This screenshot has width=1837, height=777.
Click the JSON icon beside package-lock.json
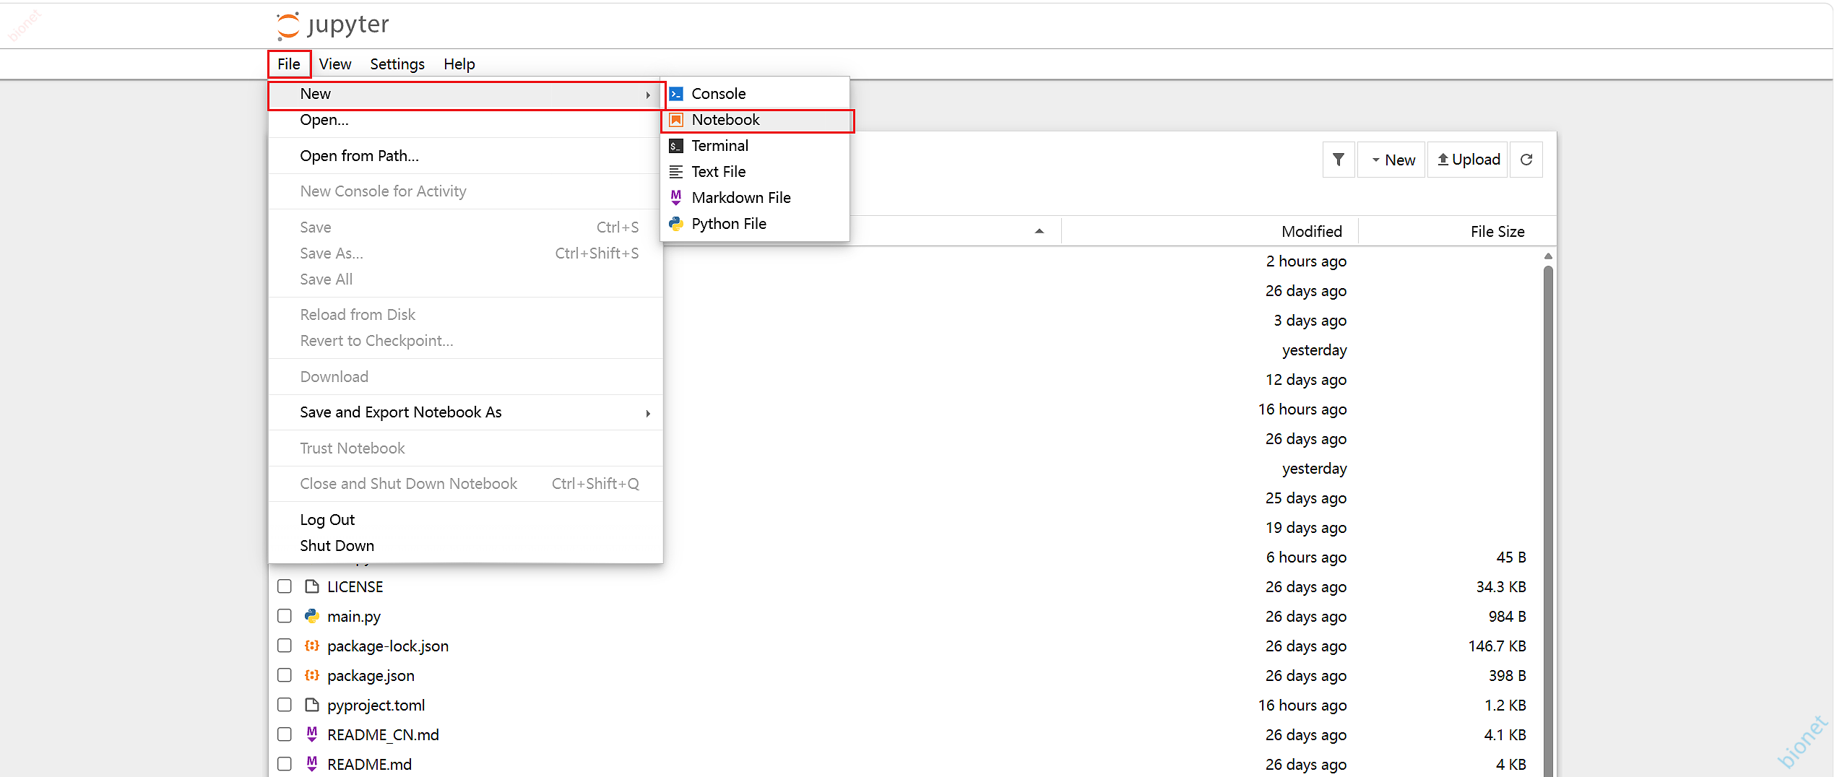pos(312,646)
